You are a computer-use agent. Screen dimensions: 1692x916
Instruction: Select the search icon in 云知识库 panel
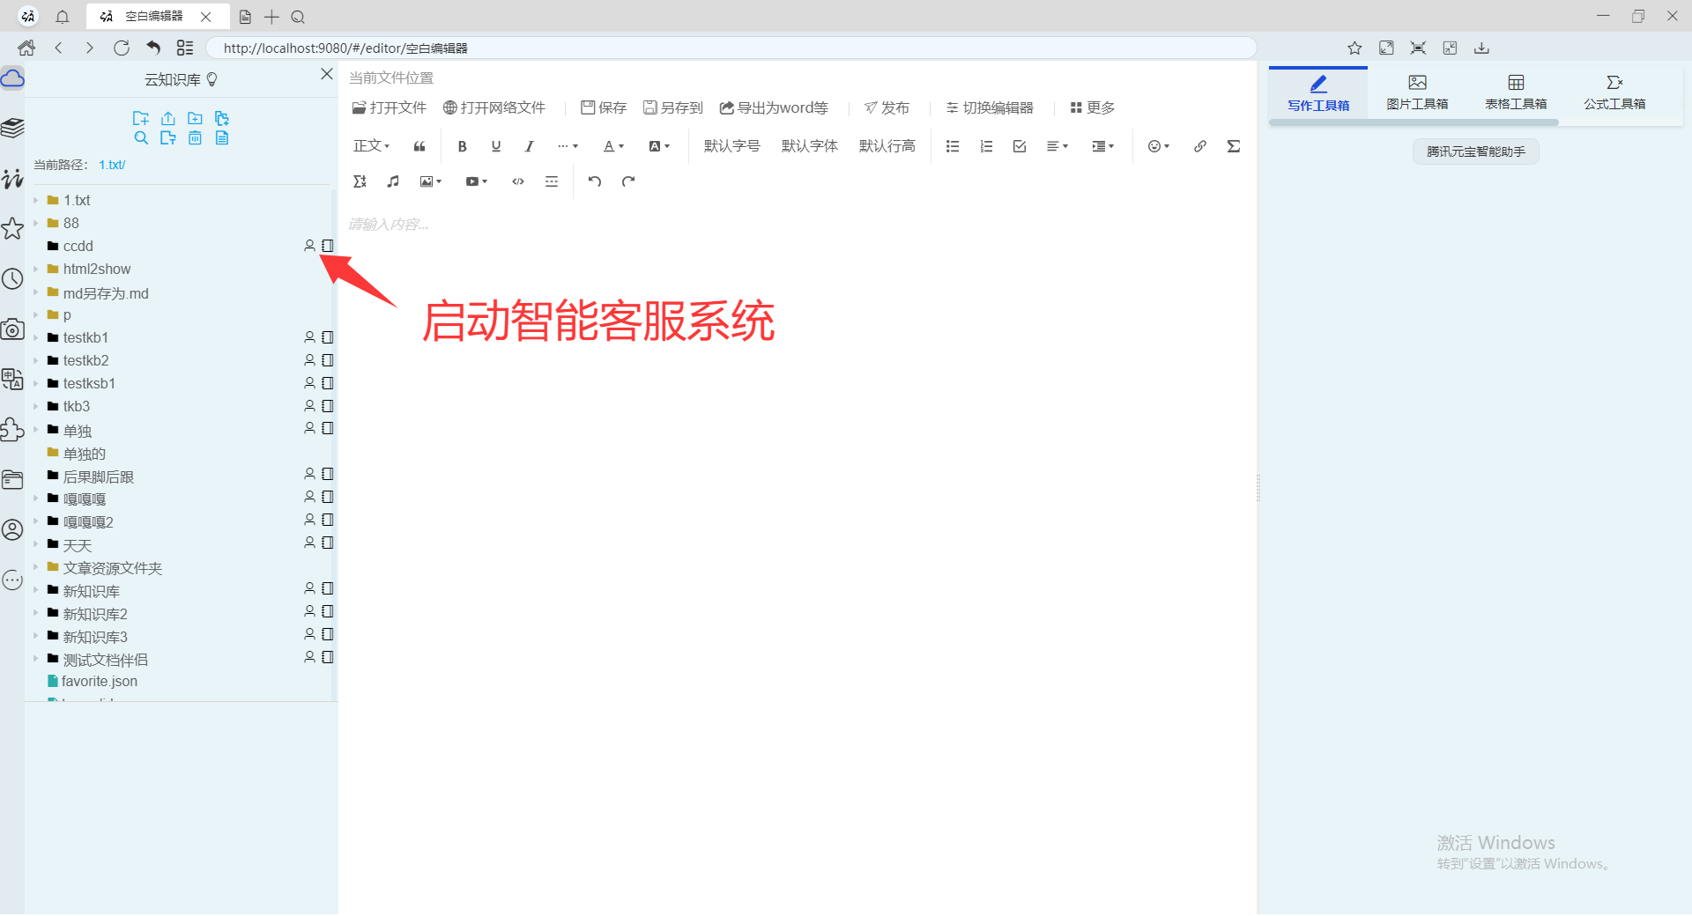point(141,138)
